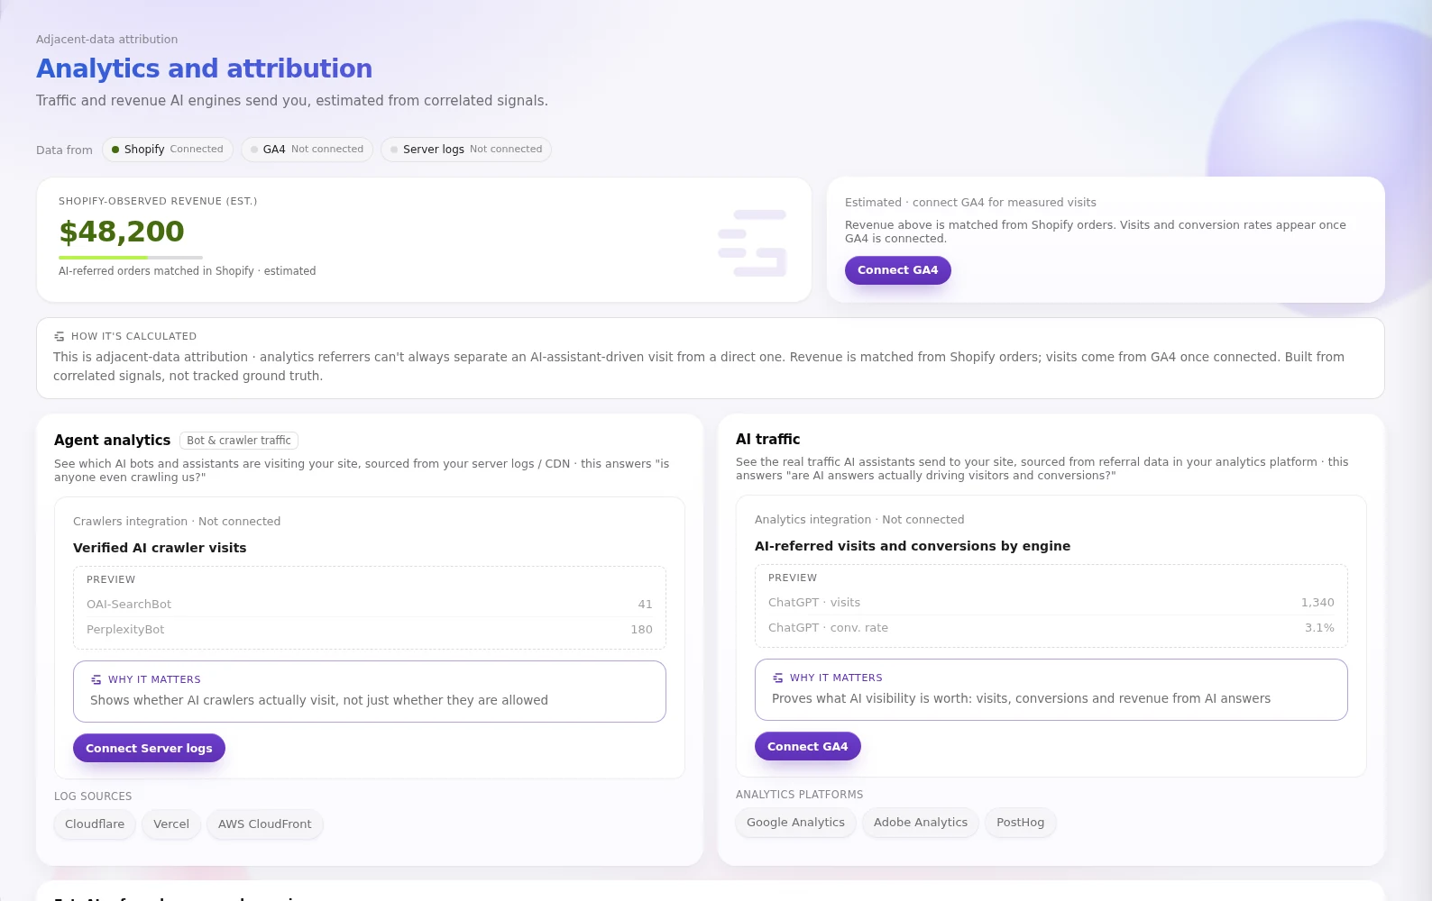Select the Shopify Connected data source chip
Image resolution: width=1432 pixels, height=901 pixels.
pos(168,150)
